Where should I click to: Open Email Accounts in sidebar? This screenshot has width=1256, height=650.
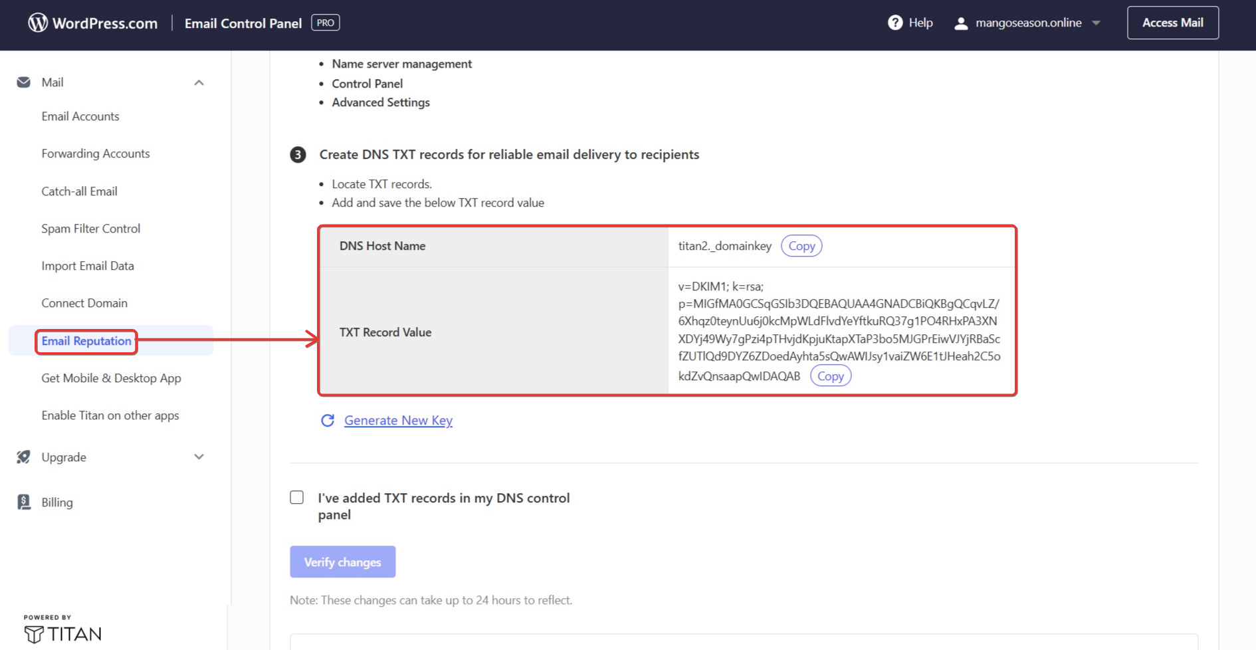(80, 116)
